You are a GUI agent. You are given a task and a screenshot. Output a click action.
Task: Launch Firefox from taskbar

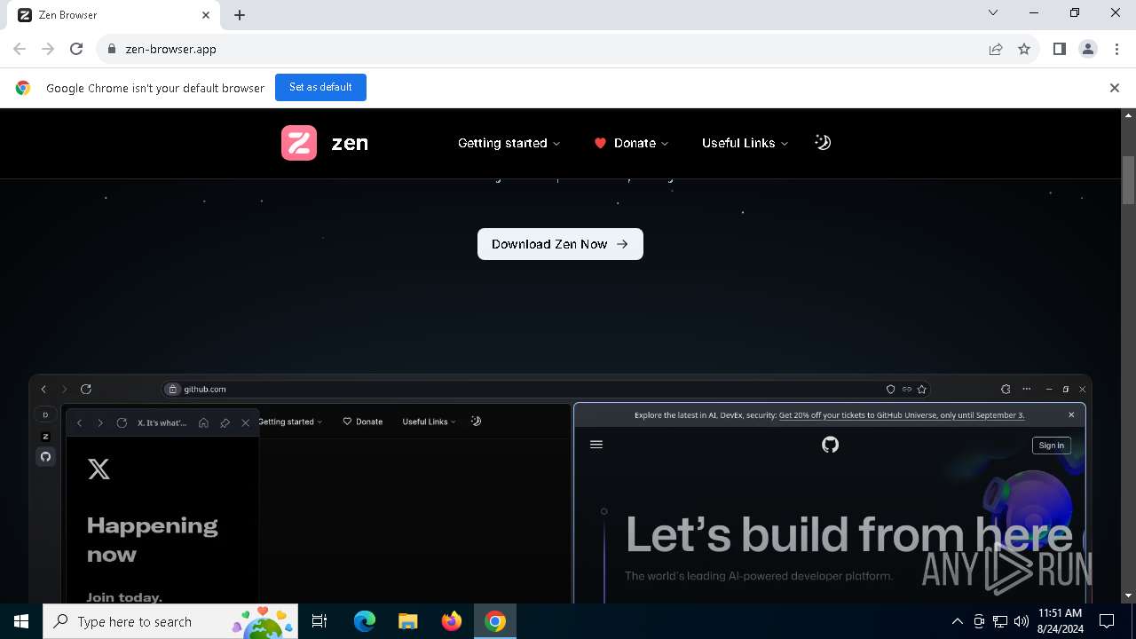click(452, 621)
